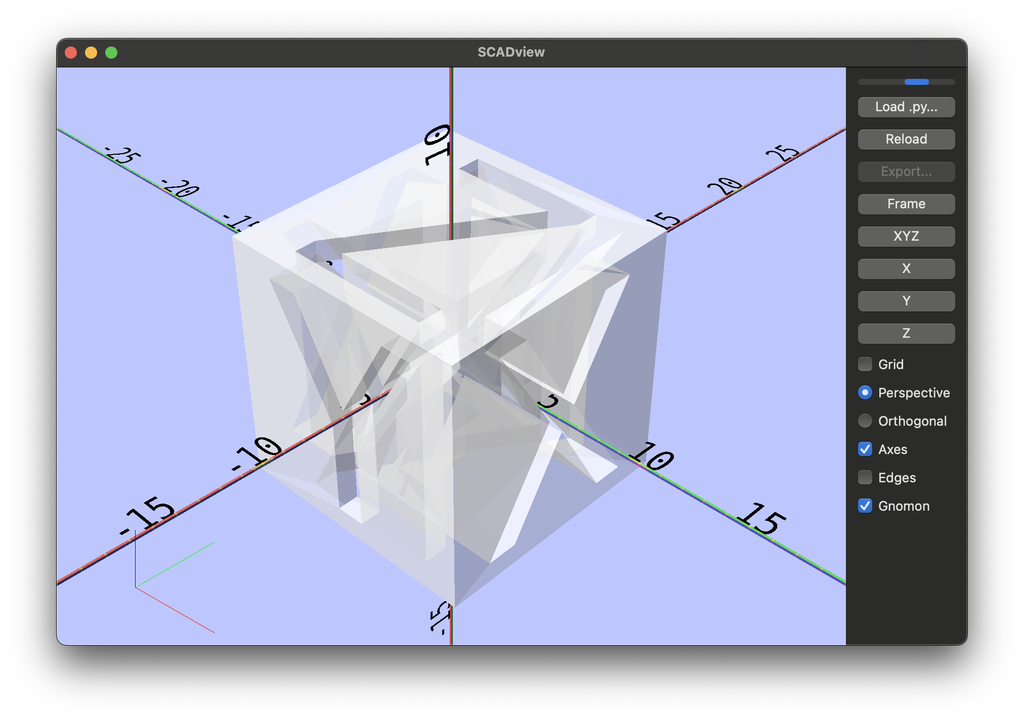Choose the Perspective radio option
Viewport: 1024px width, 720px height.
[865, 392]
